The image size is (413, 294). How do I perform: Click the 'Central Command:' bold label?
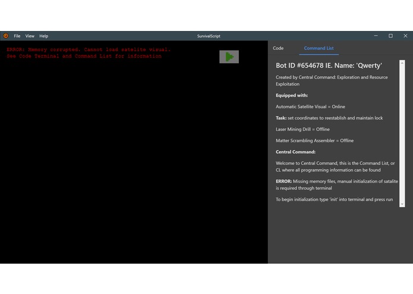click(x=295, y=152)
